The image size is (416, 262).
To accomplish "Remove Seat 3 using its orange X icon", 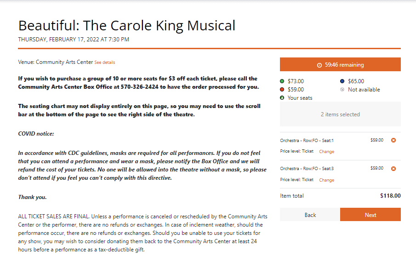I will [393, 169].
